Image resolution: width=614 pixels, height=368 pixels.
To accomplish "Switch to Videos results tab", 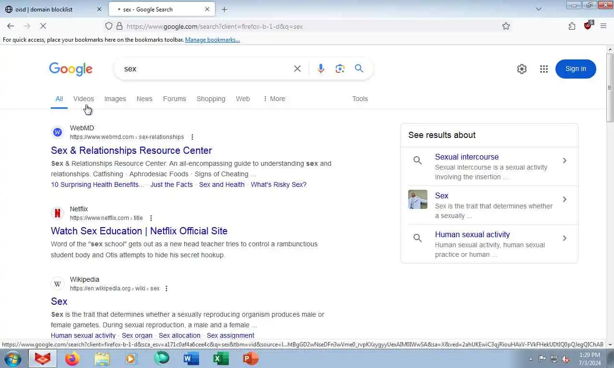I will (x=83, y=99).
